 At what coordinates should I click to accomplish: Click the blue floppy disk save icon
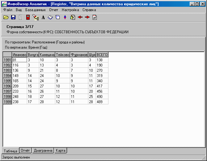(13, 17)
